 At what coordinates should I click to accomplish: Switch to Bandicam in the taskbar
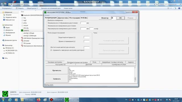[x=56, y=100]
